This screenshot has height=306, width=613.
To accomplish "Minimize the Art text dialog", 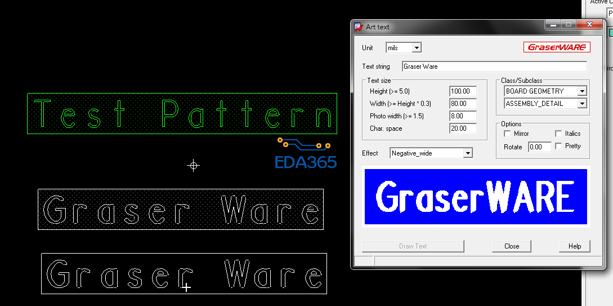I will (553, 25).
